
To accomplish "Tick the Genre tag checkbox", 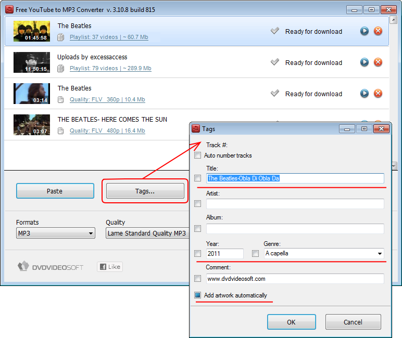I will 255,254.
